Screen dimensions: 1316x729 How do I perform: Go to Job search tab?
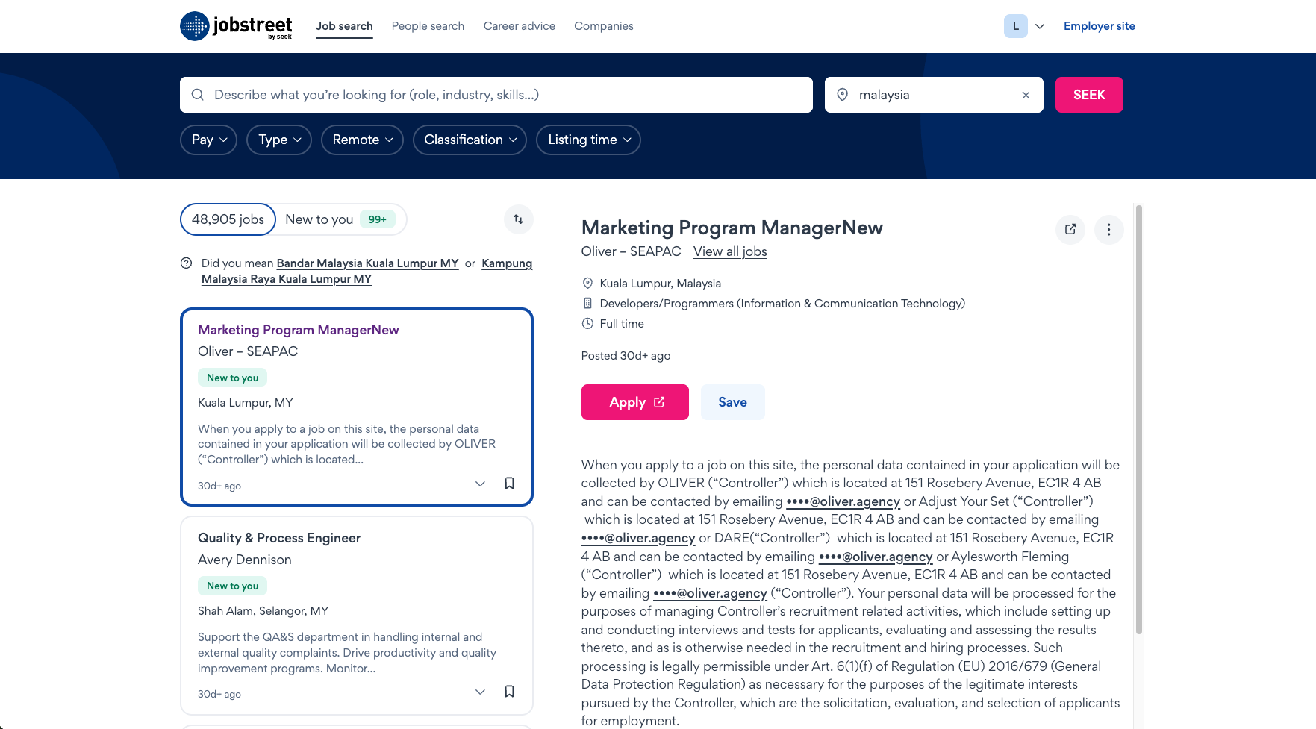pyautogui.click(x=344, y=26)
